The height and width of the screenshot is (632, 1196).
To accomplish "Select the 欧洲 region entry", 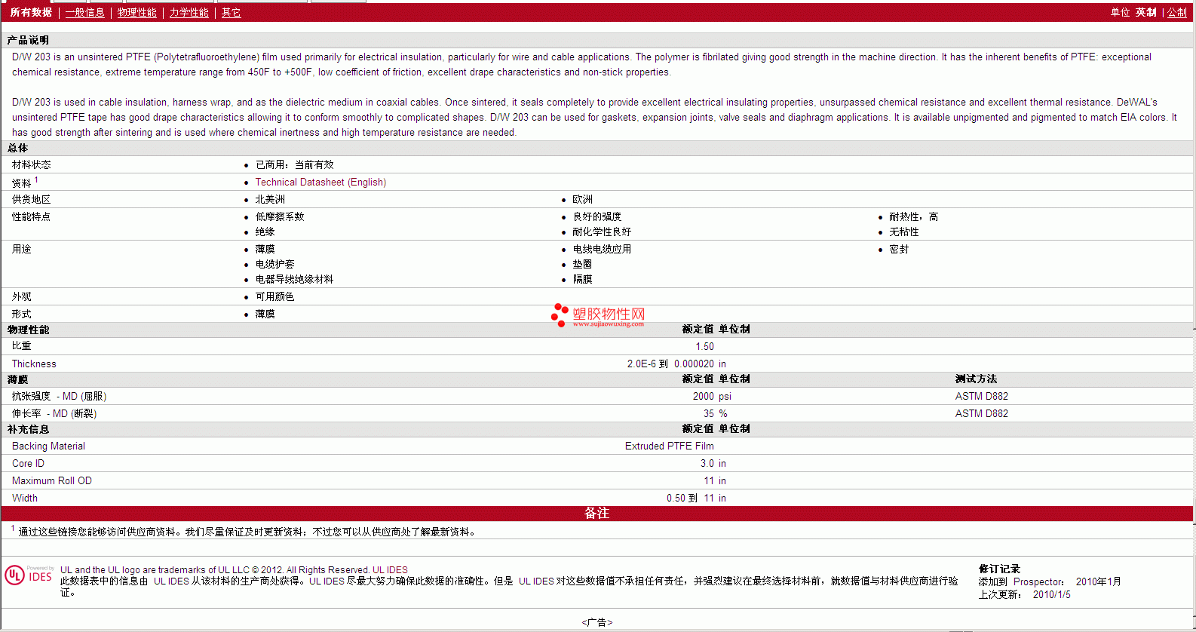I will 582,200.
